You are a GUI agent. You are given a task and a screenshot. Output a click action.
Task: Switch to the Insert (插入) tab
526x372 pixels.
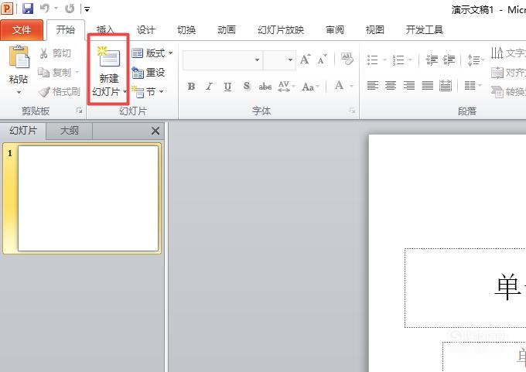click(x=105, y=30)
